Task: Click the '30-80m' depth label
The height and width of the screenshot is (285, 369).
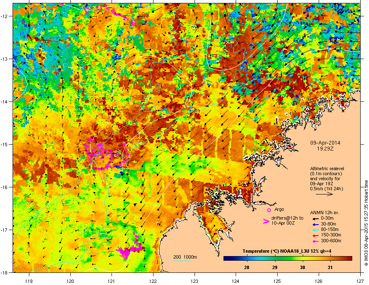Action: [x=328, y=224]
